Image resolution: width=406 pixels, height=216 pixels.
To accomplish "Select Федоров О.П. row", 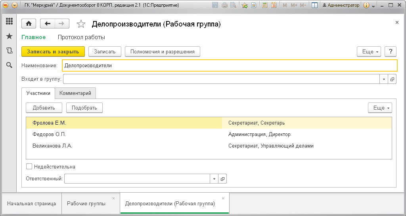I will (209, 135).
